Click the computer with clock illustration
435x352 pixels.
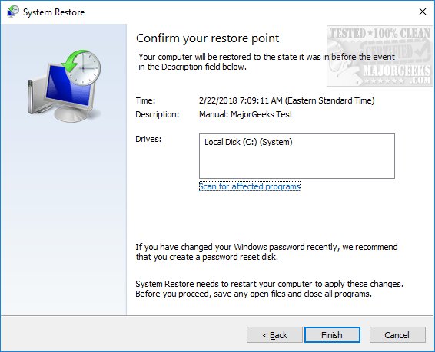click(x=64, y=86)
